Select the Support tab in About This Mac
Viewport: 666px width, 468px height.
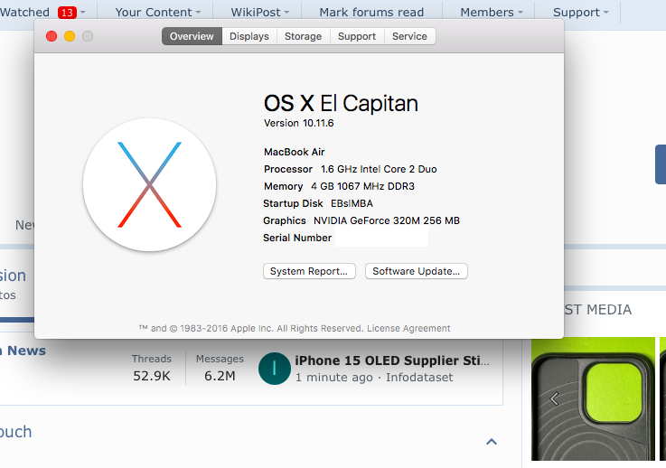pyautogui.click(x=357, y=36)
